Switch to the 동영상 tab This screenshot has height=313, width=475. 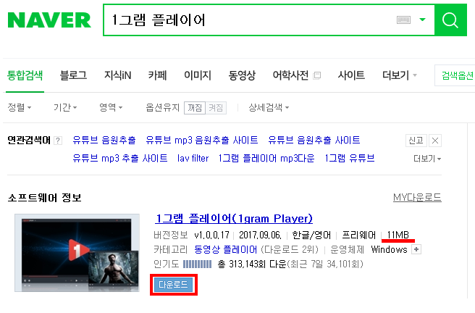(242, 75)
